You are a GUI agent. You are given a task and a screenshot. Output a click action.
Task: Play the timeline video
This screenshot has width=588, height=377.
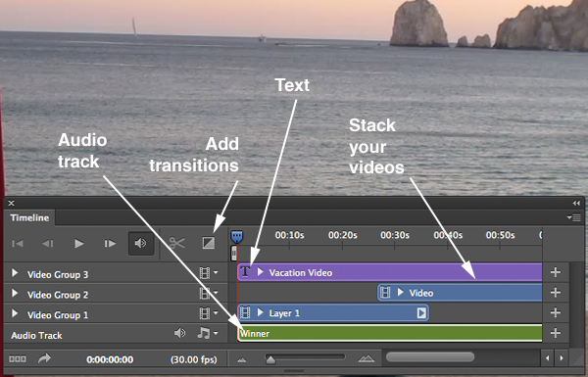coord(78,244)
